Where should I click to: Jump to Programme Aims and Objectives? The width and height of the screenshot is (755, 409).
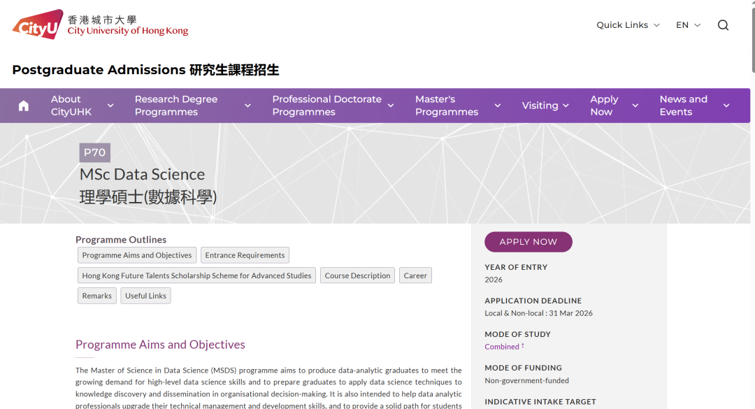click(x=137, y=255)
